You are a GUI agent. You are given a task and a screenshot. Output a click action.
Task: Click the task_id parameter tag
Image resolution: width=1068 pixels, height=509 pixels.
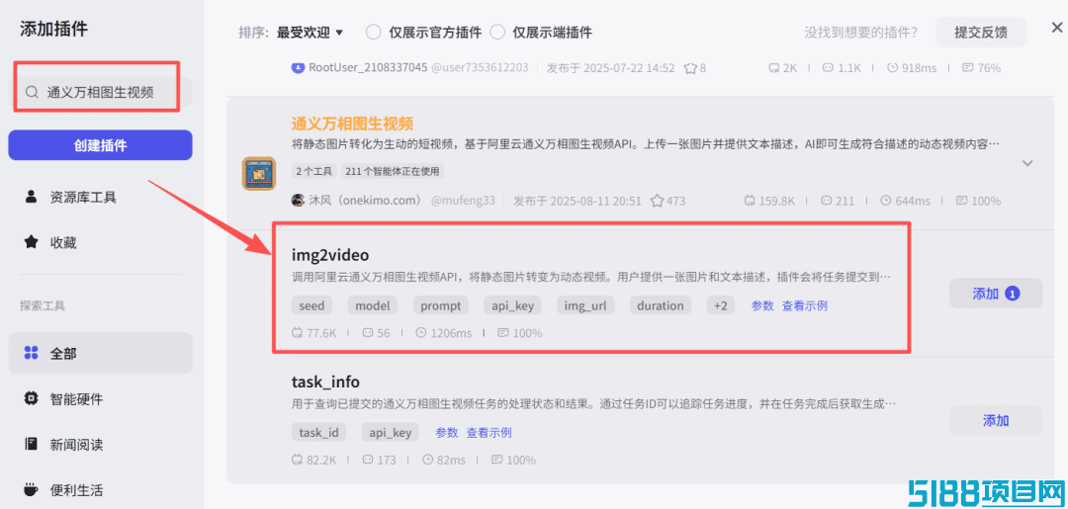click(318, 432)
